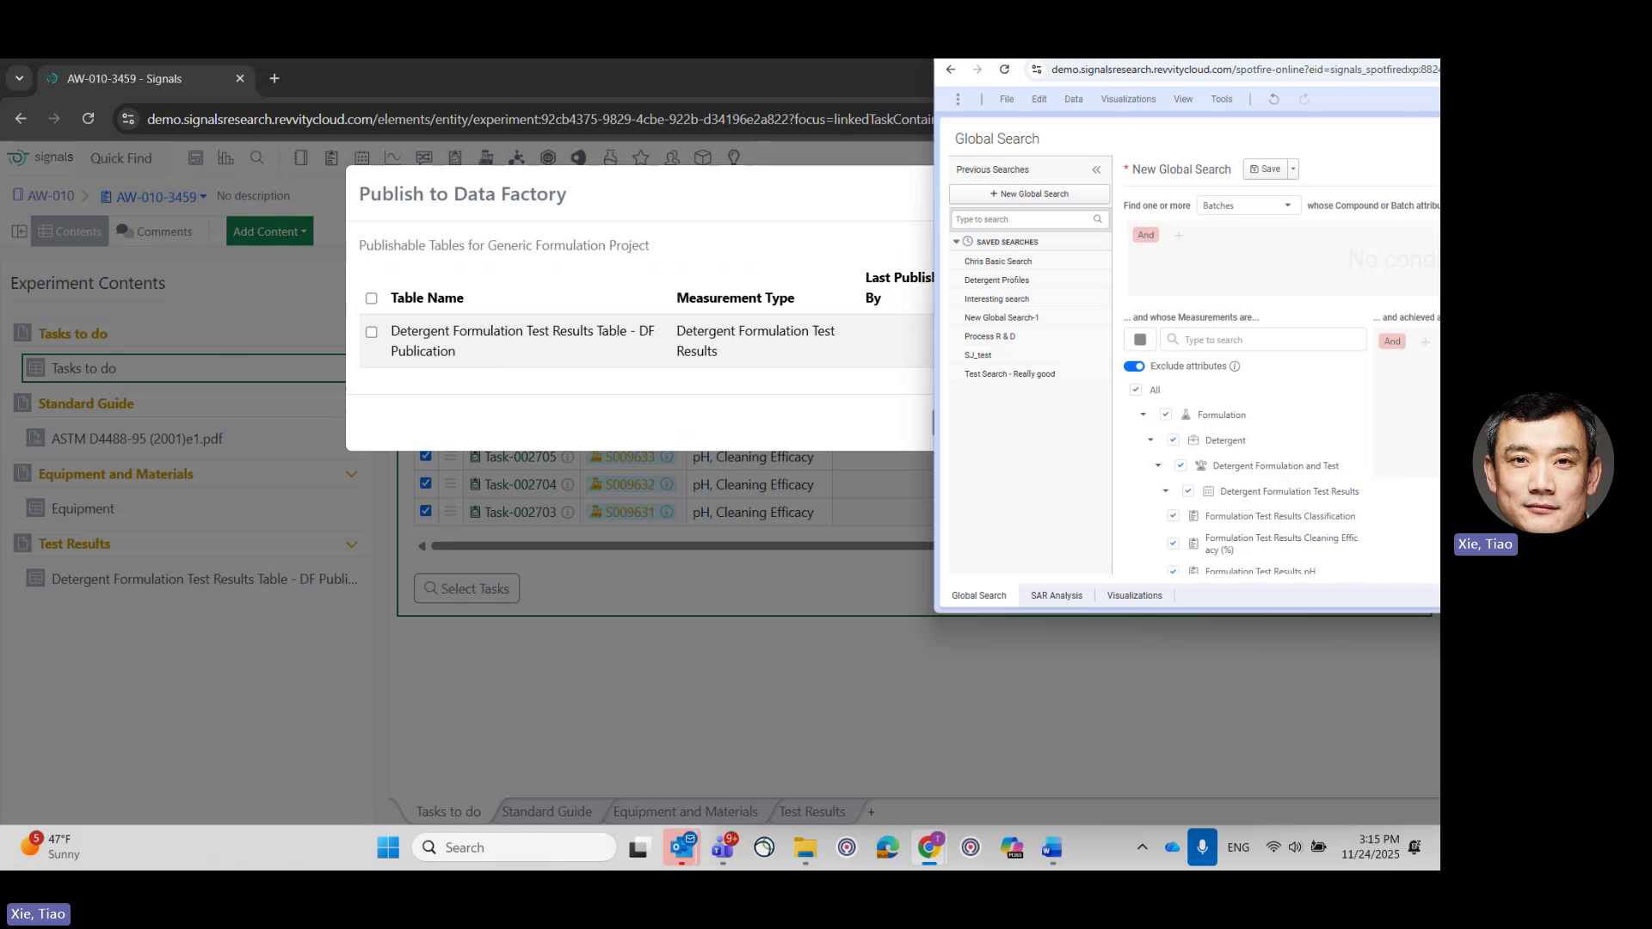The width and height of the screenshot is (1652, 929).
Task: Click the And condition chip
Action: click(x=1145, y=234)
